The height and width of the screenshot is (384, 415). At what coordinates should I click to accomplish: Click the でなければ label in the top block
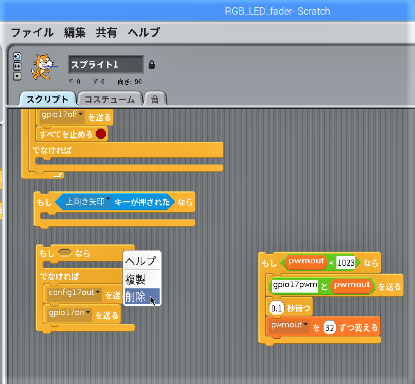point(52,151)
